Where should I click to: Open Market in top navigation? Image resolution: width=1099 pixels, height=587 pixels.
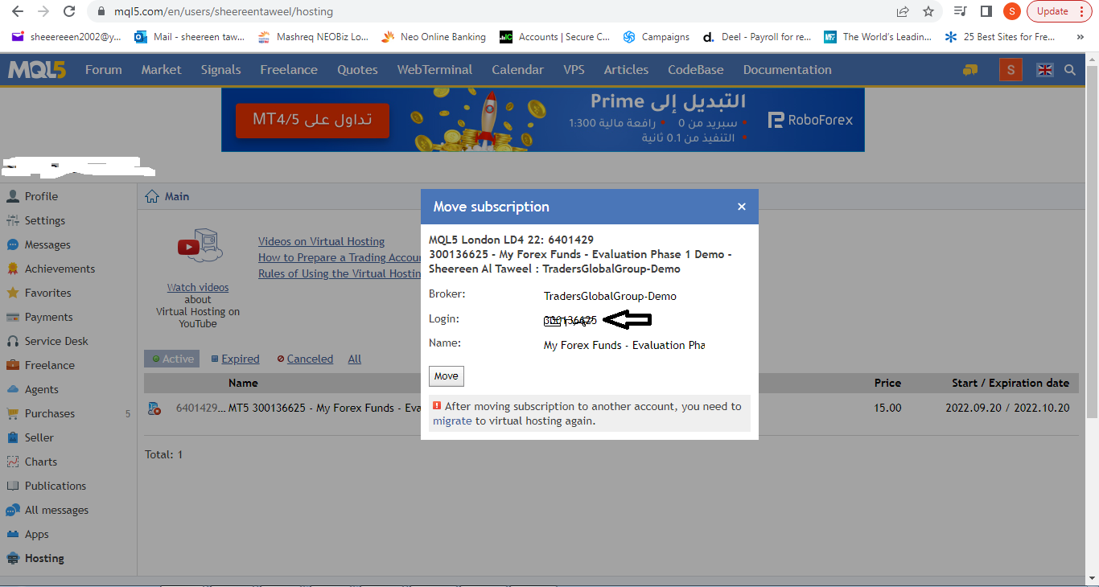point(162,70)
